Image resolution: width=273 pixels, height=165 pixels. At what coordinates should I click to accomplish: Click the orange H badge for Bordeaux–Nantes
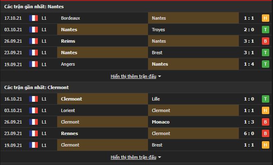266,18
